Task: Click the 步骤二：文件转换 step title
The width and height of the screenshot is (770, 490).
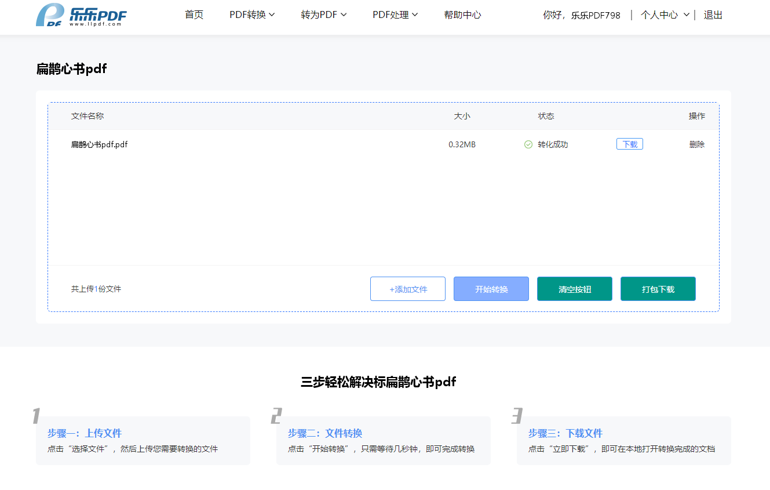Action: [325, 433]
